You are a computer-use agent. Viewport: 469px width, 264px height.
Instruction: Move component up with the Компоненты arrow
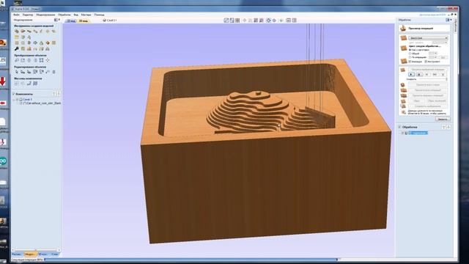(54, 94)
